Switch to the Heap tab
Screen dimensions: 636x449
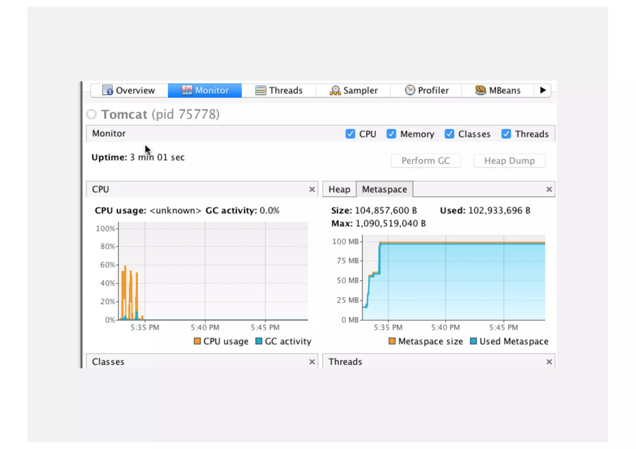click(x=339, y=189)
